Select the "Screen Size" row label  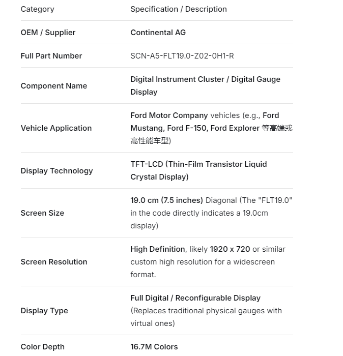pos(42,213)
